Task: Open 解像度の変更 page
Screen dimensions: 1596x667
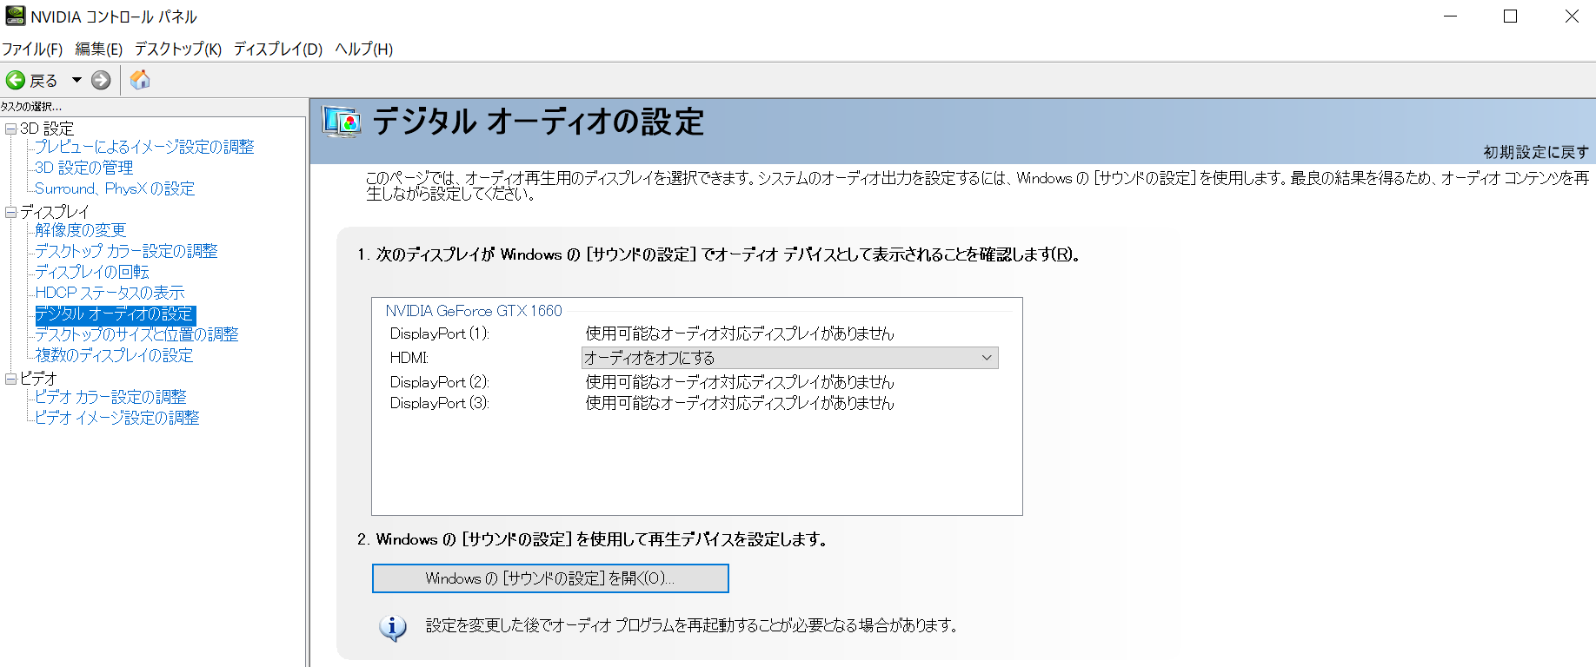Action: point(81,230)
